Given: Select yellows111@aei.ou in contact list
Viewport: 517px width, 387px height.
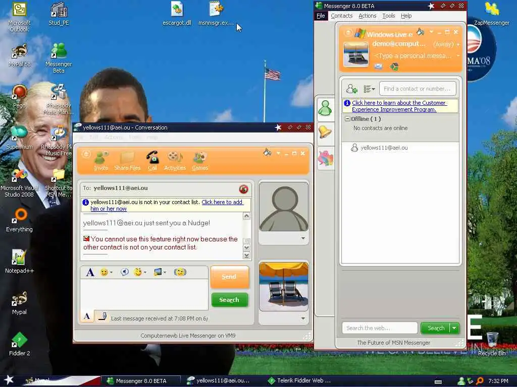Looking at the screenshot, I should tap(384, 148).
